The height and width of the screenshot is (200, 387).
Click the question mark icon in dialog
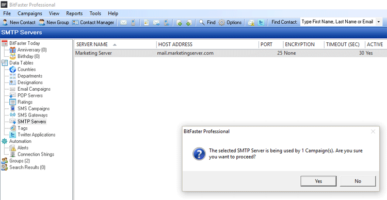[199, 154]
